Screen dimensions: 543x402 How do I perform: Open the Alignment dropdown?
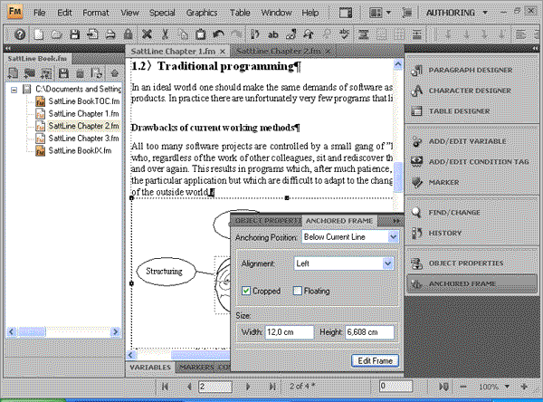[x=387, y=263]
